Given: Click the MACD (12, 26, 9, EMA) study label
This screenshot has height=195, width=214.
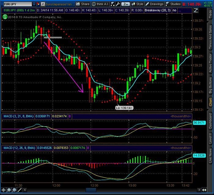Looking at the screenshot, I should [19, 148].
